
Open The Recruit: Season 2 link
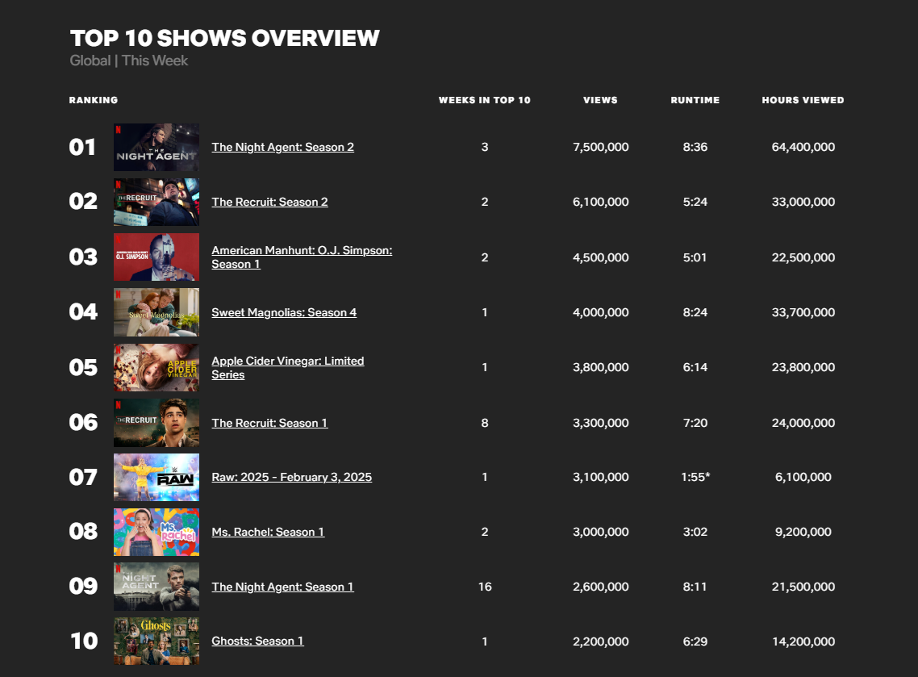click(x=270, y=202)
